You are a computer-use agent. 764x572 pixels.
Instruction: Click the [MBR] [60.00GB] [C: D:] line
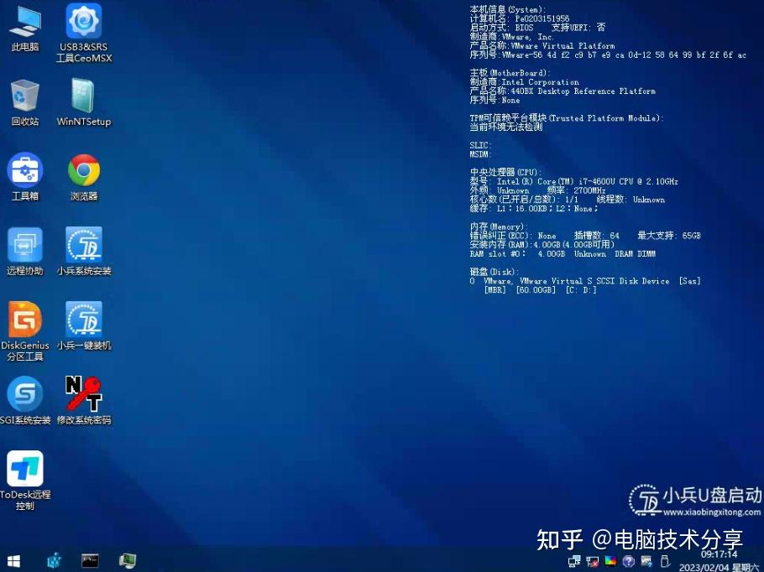tap(540, 290)
